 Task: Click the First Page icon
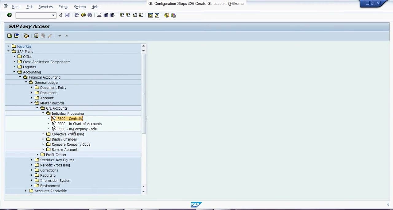click(x=122, y=15)
